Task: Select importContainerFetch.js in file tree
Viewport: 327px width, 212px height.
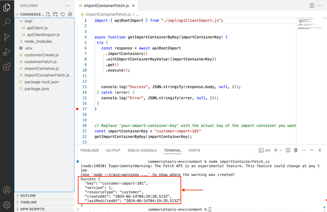Action: 47,75
